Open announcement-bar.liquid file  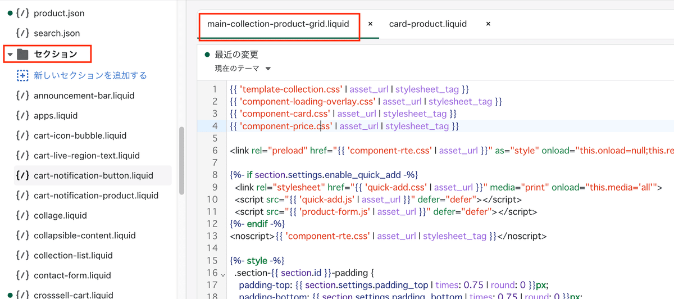[84, 96]
